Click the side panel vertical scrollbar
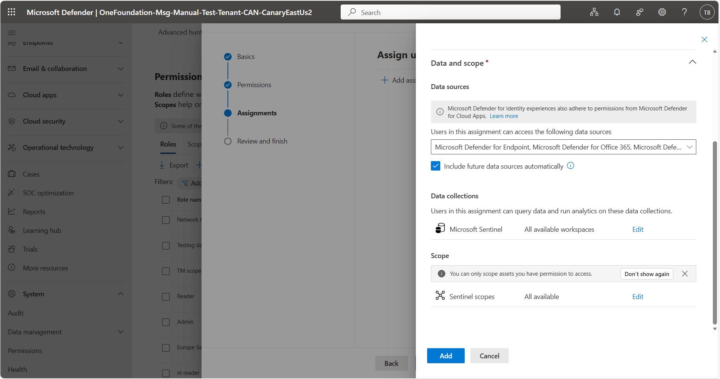 (x=715, y=233)
